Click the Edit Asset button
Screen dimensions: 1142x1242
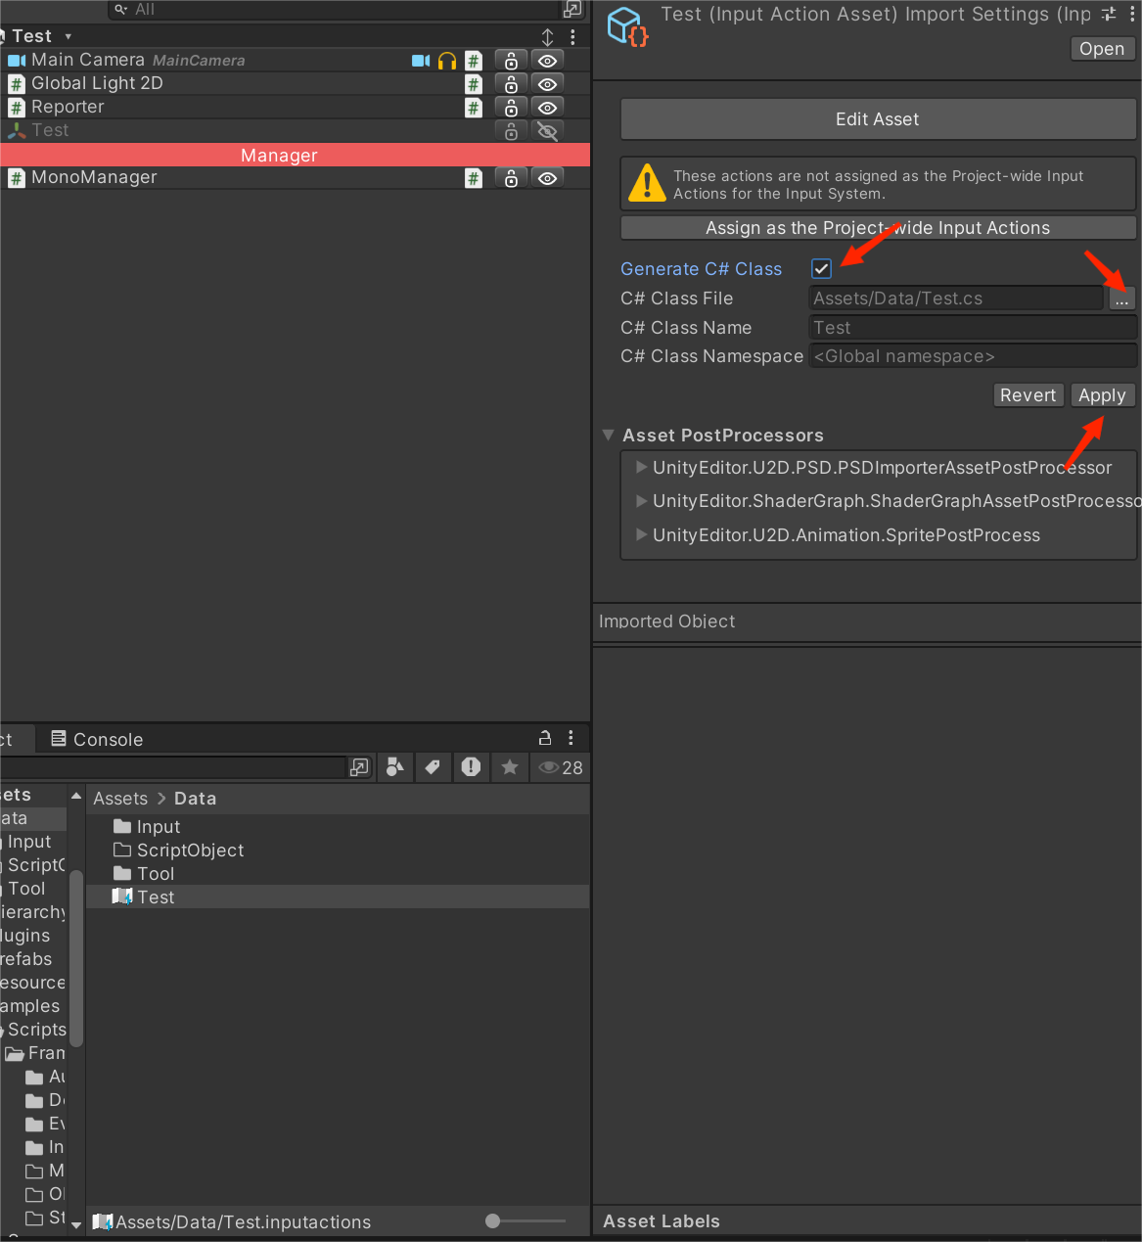pos(877,119)
